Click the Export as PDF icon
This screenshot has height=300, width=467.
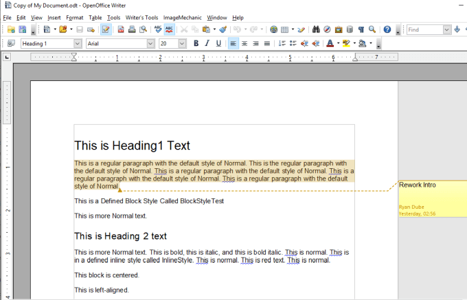click(121, 30)
